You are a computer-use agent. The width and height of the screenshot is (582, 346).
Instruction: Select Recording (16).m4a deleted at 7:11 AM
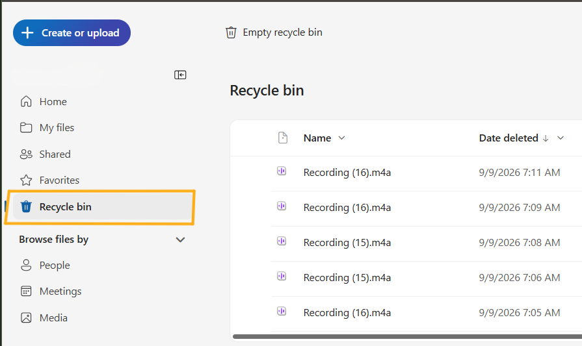tap(347, 173)
